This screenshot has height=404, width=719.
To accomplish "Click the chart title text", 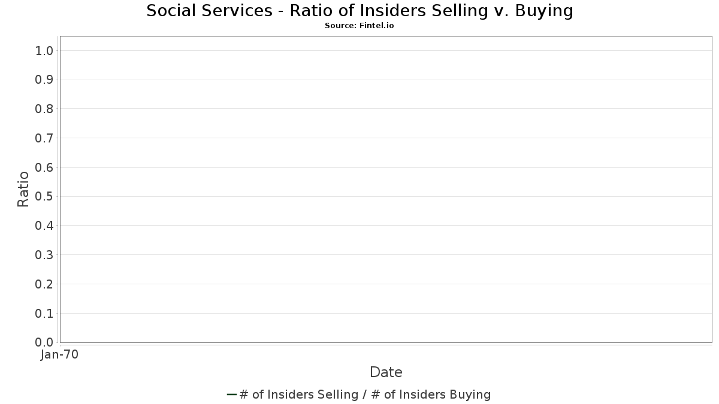I will [x=359, y=11].
